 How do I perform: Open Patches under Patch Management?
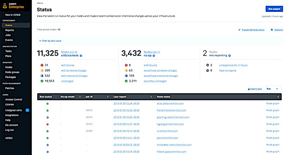coord(10,88)
